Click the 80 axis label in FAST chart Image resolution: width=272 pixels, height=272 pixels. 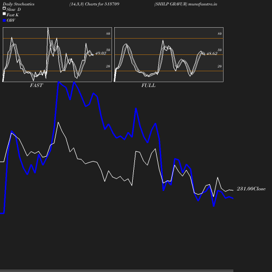pos(108,34)
